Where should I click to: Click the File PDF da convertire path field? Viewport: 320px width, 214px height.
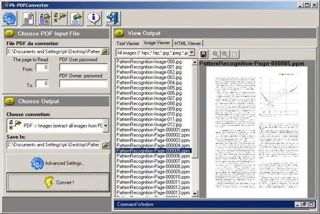pos(54,51)
